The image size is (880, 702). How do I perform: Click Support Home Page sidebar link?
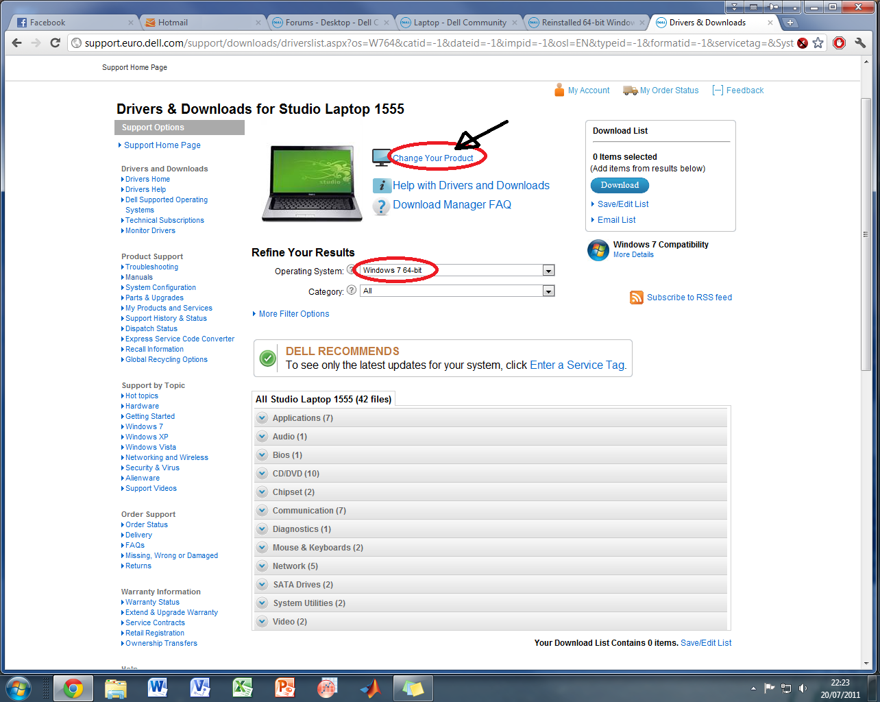point(162,145)
